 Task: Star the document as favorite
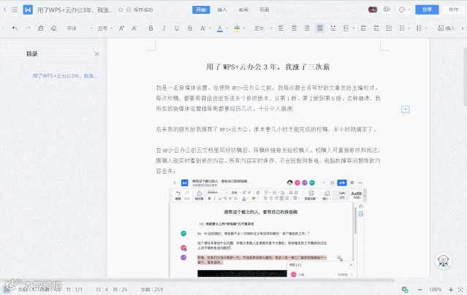(x=121, y=9)
